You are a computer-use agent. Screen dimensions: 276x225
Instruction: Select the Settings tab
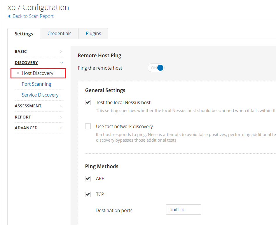tap(24, 34)
